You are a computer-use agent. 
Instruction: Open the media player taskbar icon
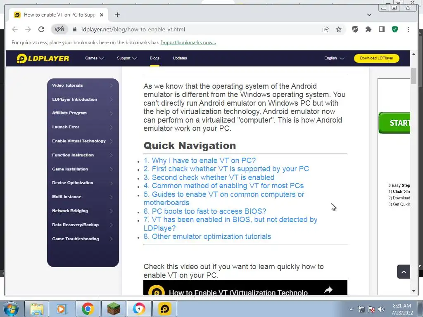tap(62, 309)
